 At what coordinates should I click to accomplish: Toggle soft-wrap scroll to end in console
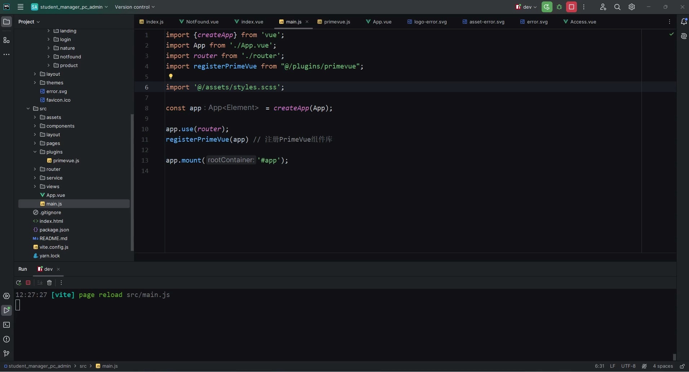[x=40, y=283]
